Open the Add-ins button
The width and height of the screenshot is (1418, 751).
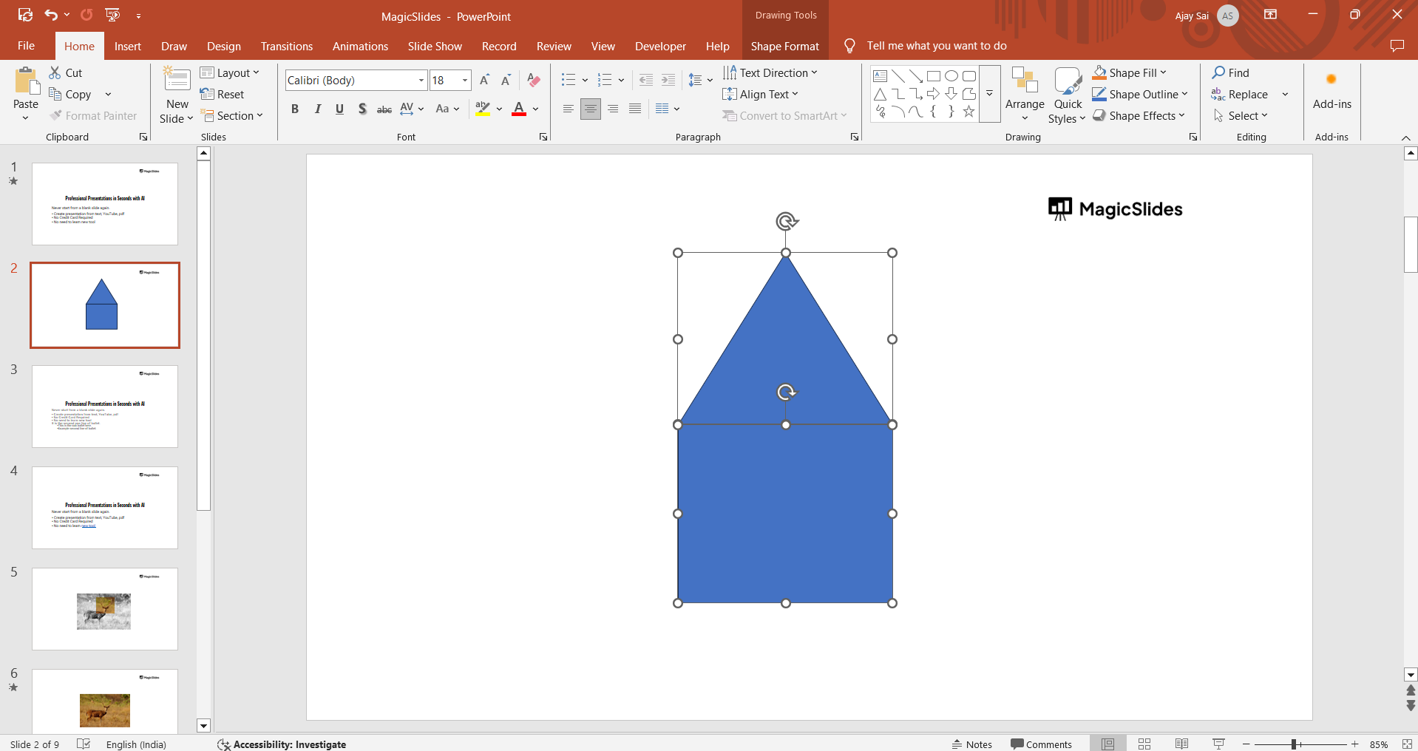[1332, 91]
